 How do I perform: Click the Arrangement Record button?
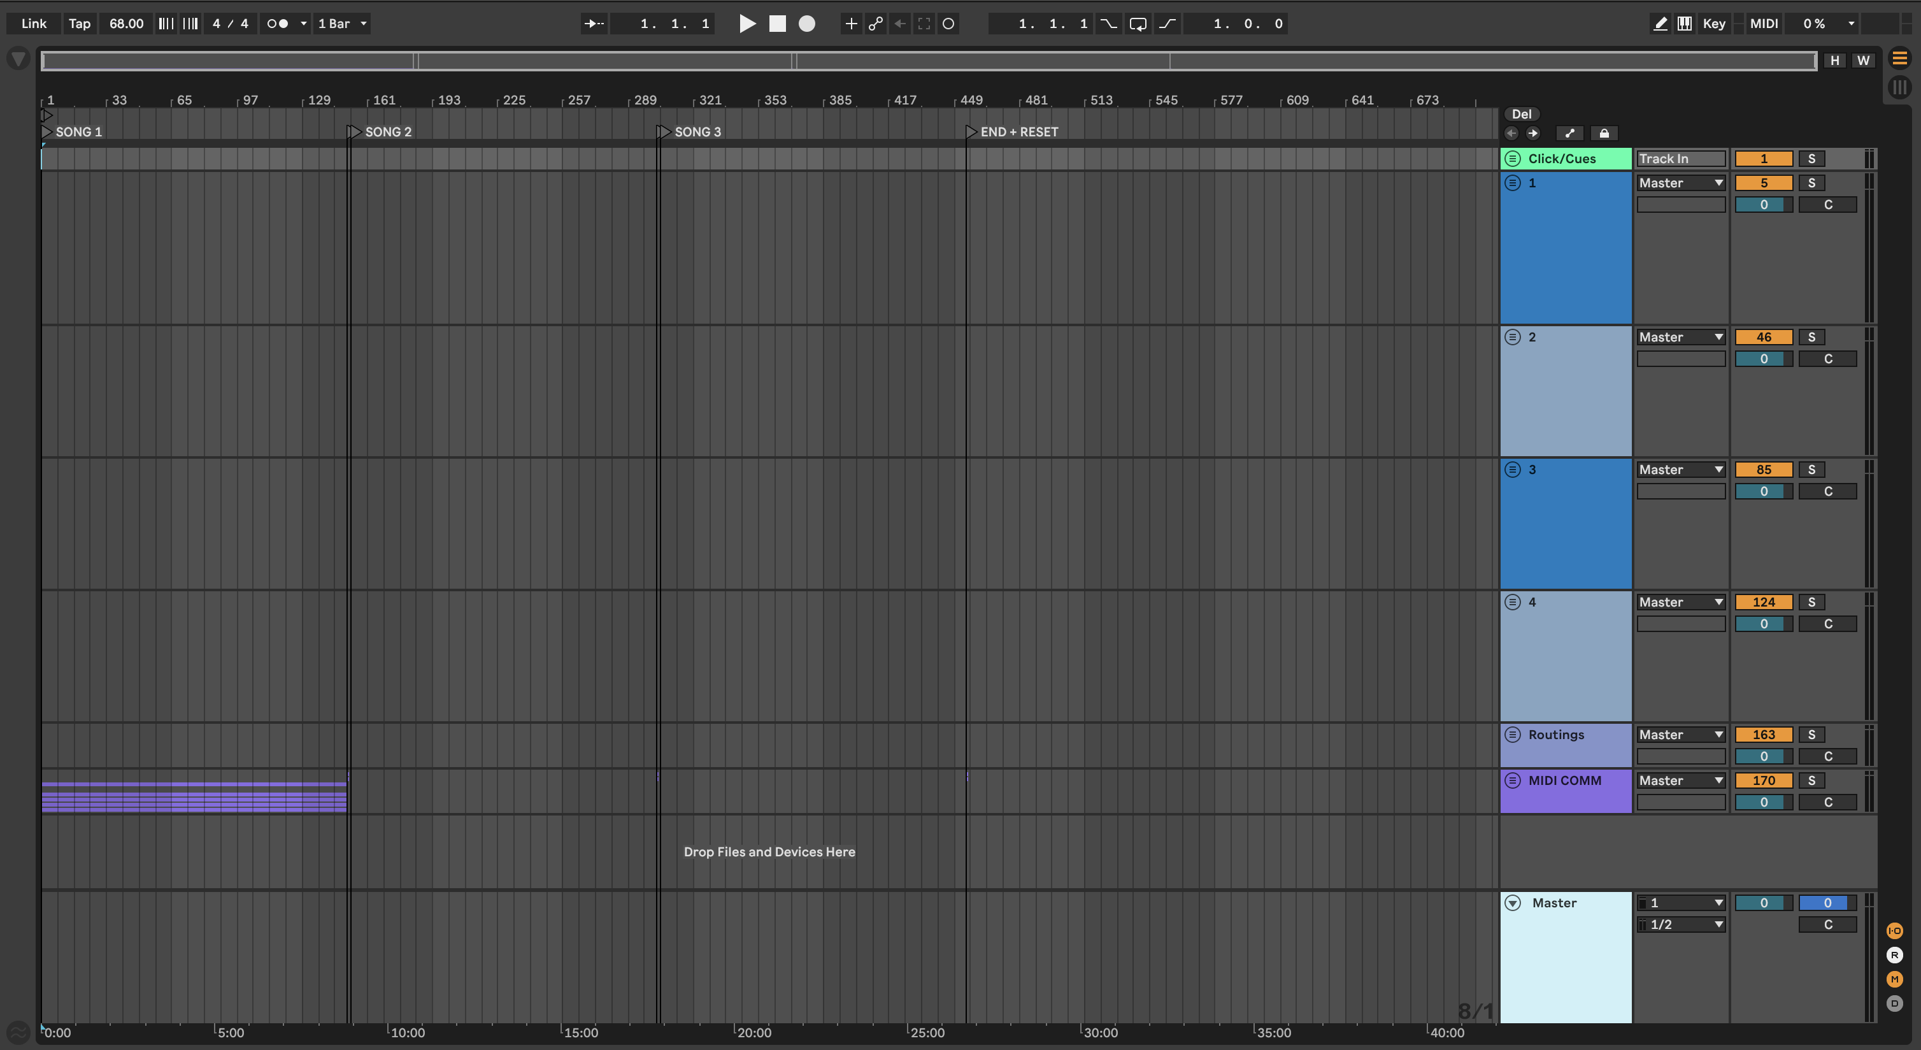pos(807,23)
